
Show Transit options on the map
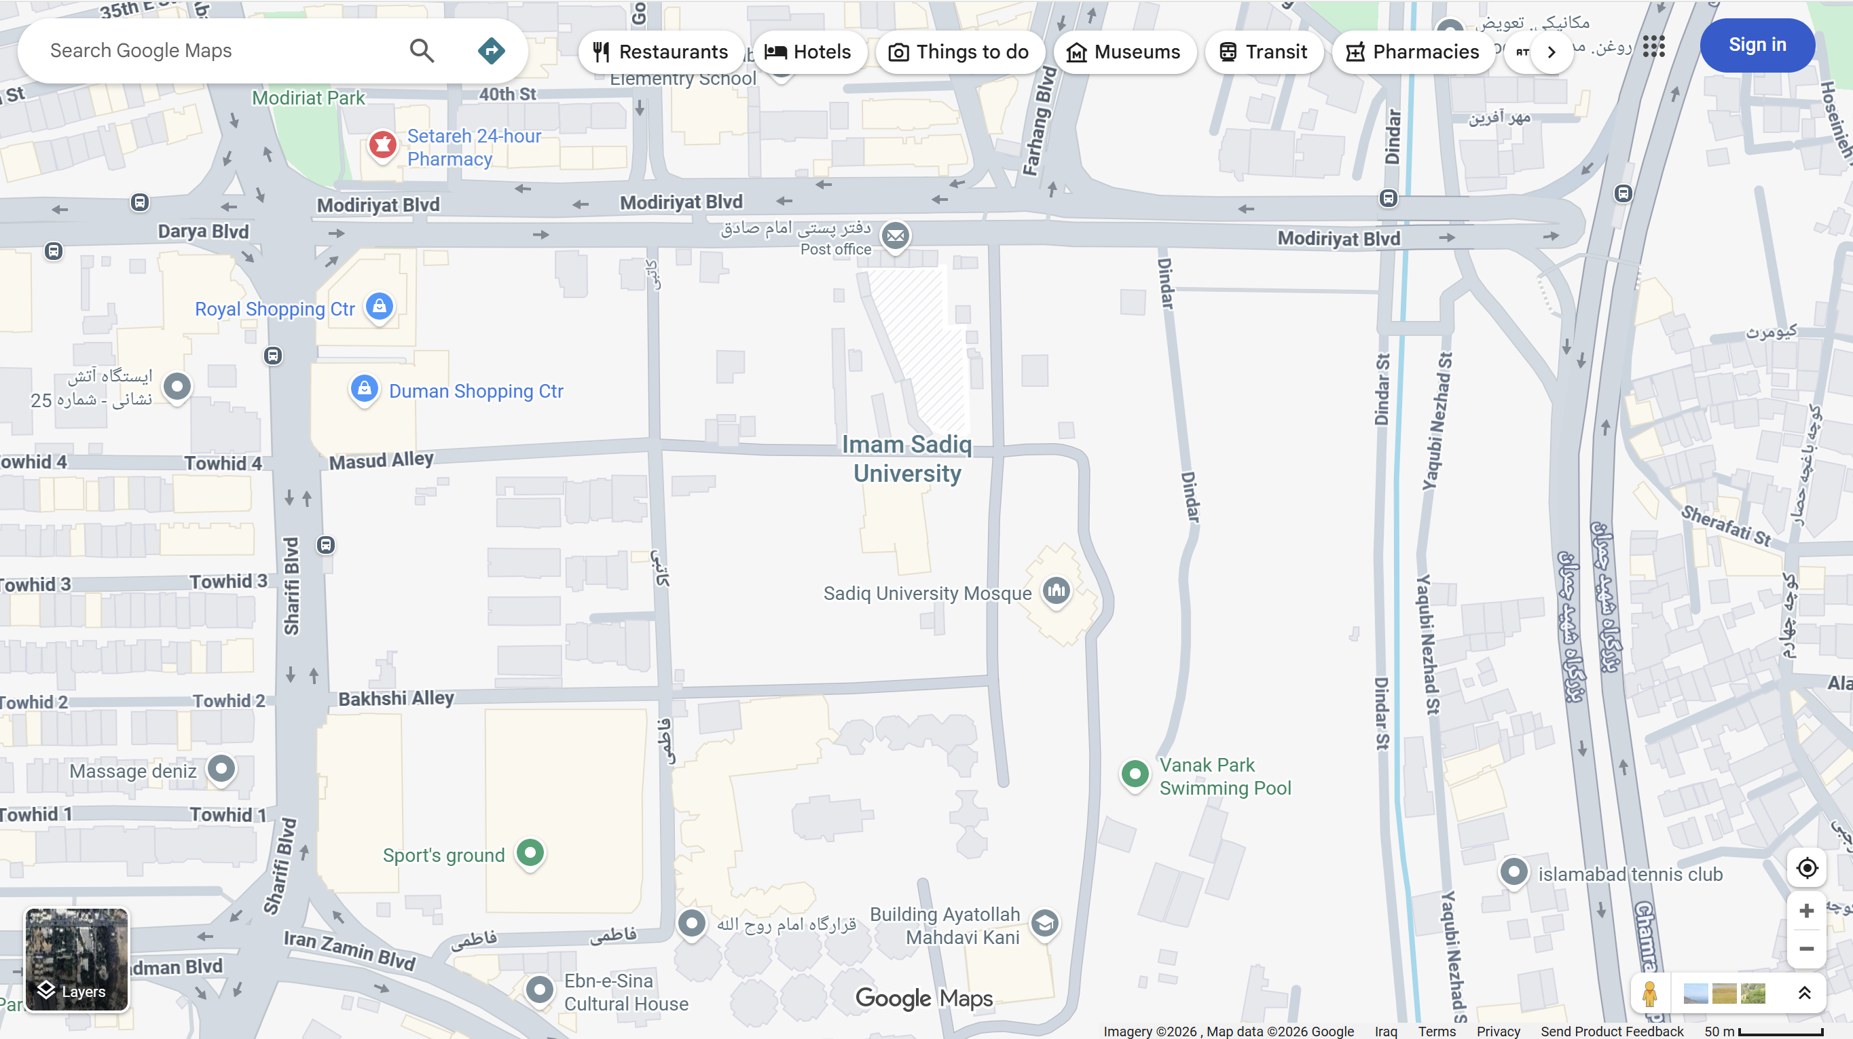[x=1264, y=52]
